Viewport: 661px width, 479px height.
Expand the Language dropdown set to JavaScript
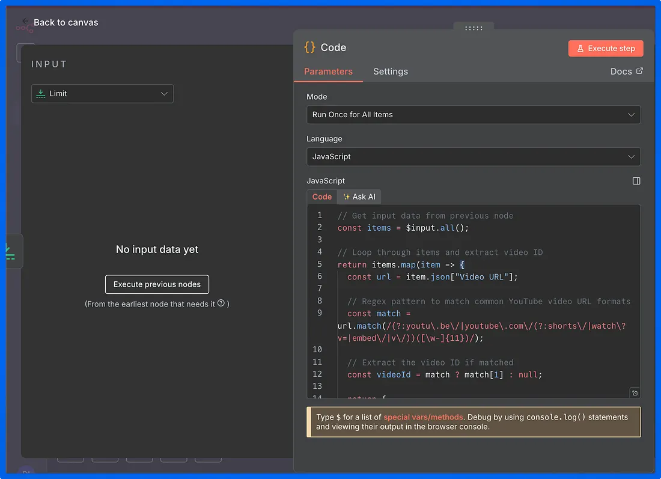coord(473,157)
